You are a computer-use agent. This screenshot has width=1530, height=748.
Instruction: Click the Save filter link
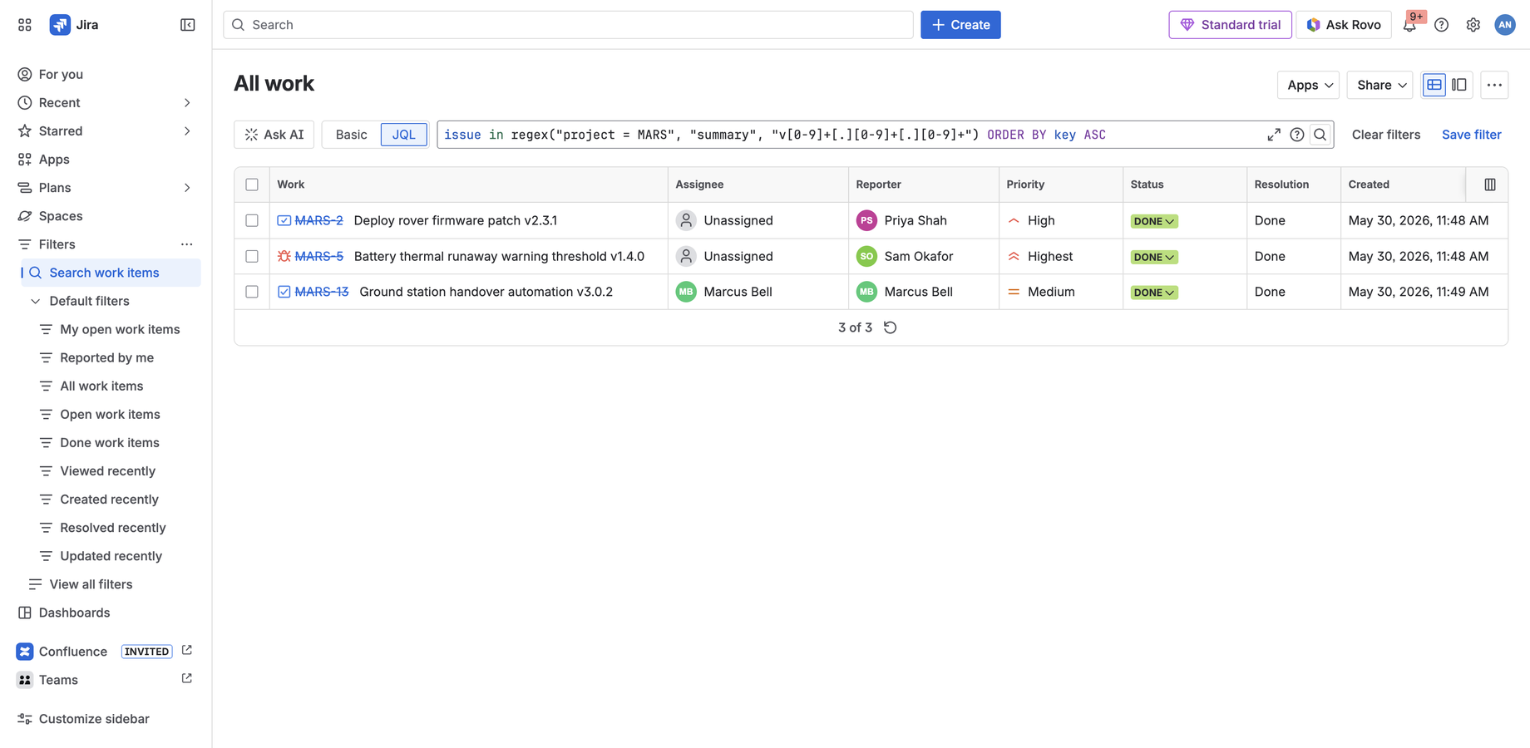1471,135
